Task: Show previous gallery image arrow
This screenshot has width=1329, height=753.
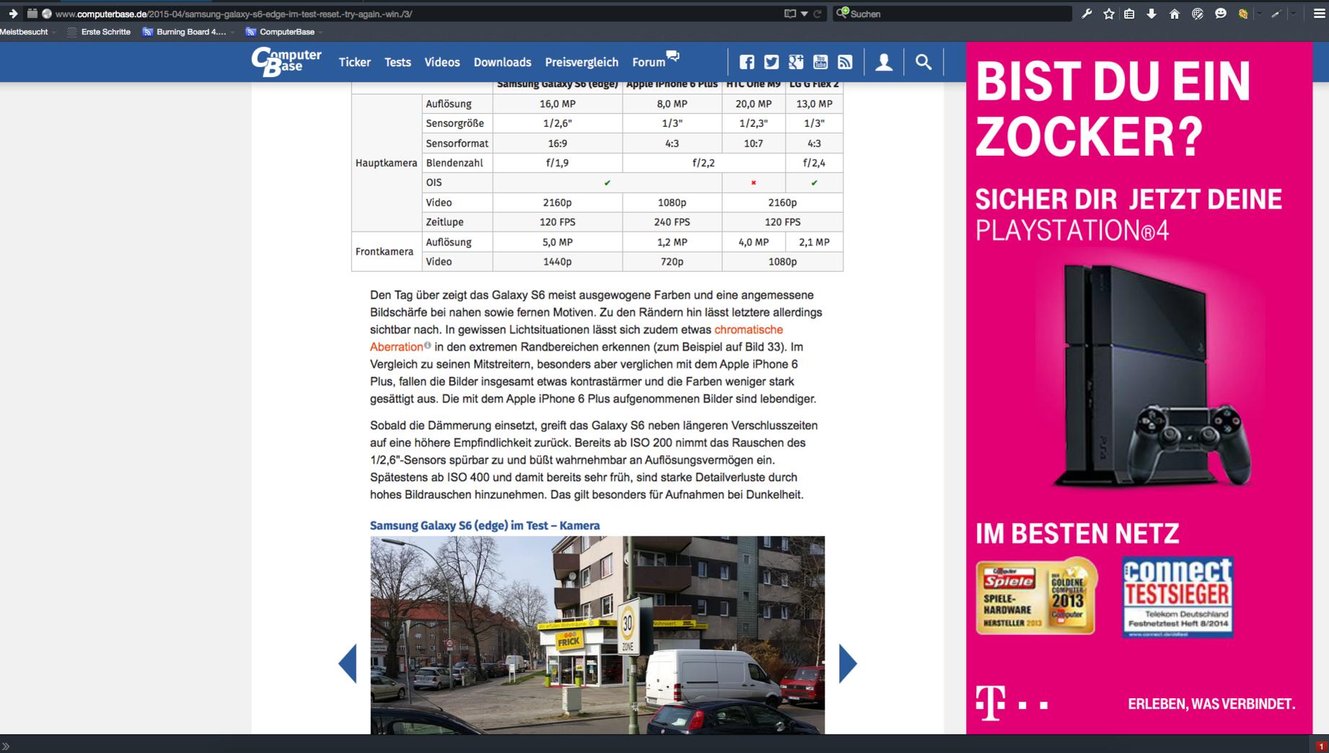Action: 348,663
